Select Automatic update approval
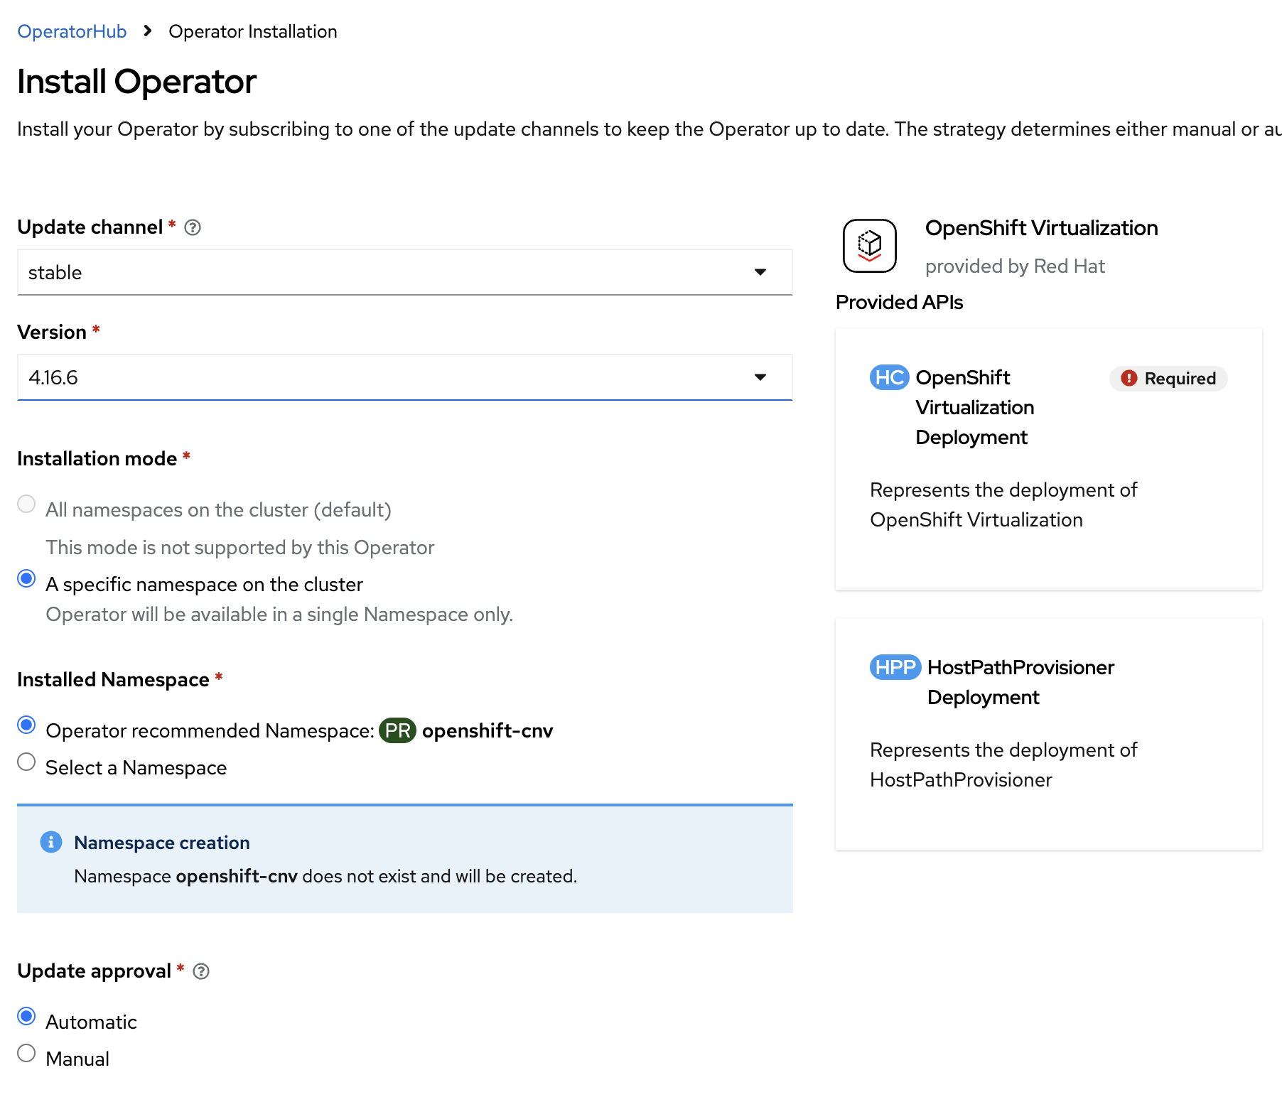 [26, 1016]
